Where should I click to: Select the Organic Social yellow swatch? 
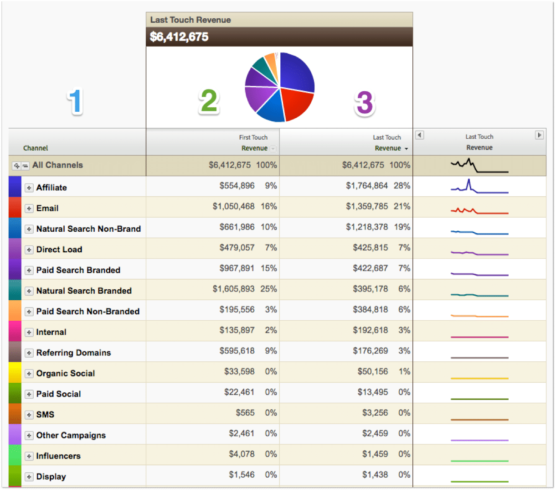[x=15, y=372]
